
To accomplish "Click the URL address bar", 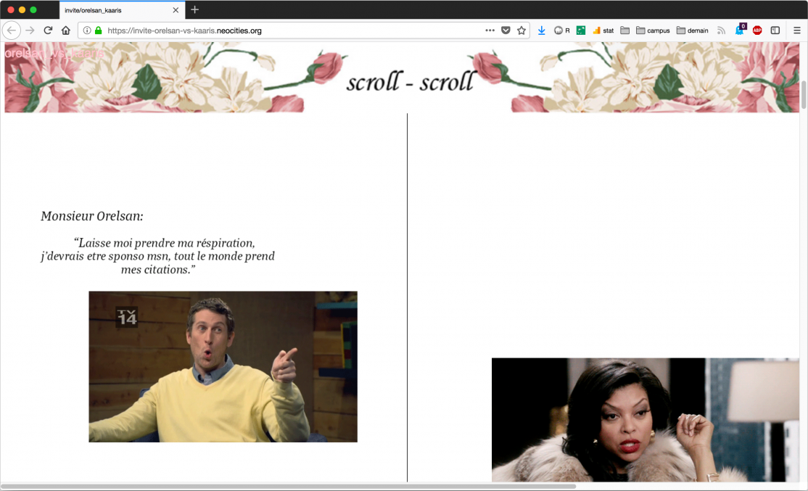I will click(x=290, y=30).
